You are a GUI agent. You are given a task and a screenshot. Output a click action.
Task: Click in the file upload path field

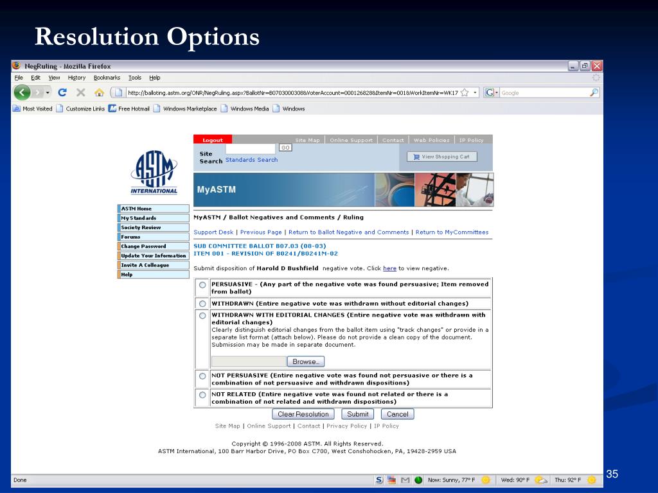(249, 361)
